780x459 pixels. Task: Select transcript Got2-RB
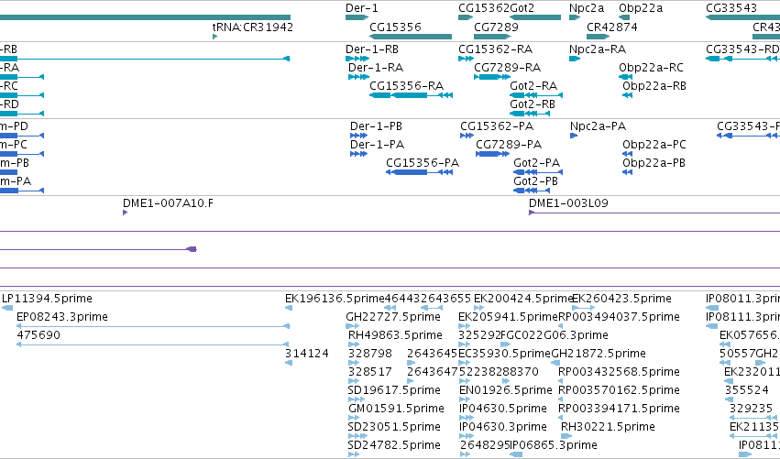tap(530, 114)
